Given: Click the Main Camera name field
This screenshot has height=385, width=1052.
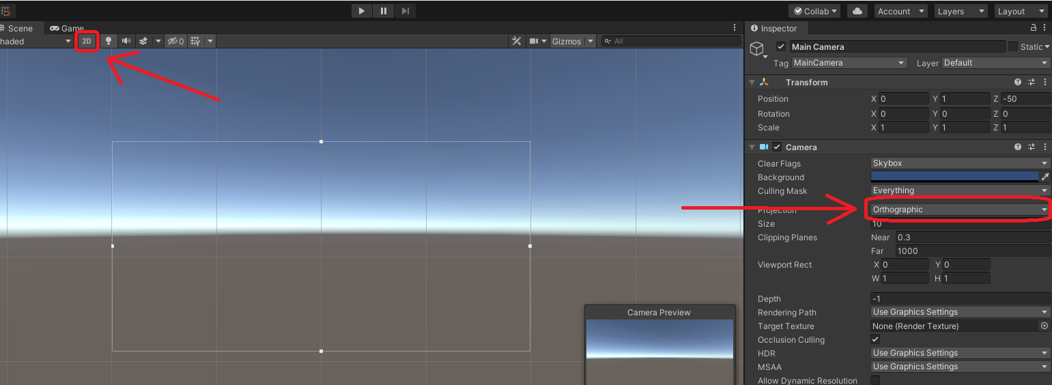Looking at the screenshot, I should click(x=898, y=46).
